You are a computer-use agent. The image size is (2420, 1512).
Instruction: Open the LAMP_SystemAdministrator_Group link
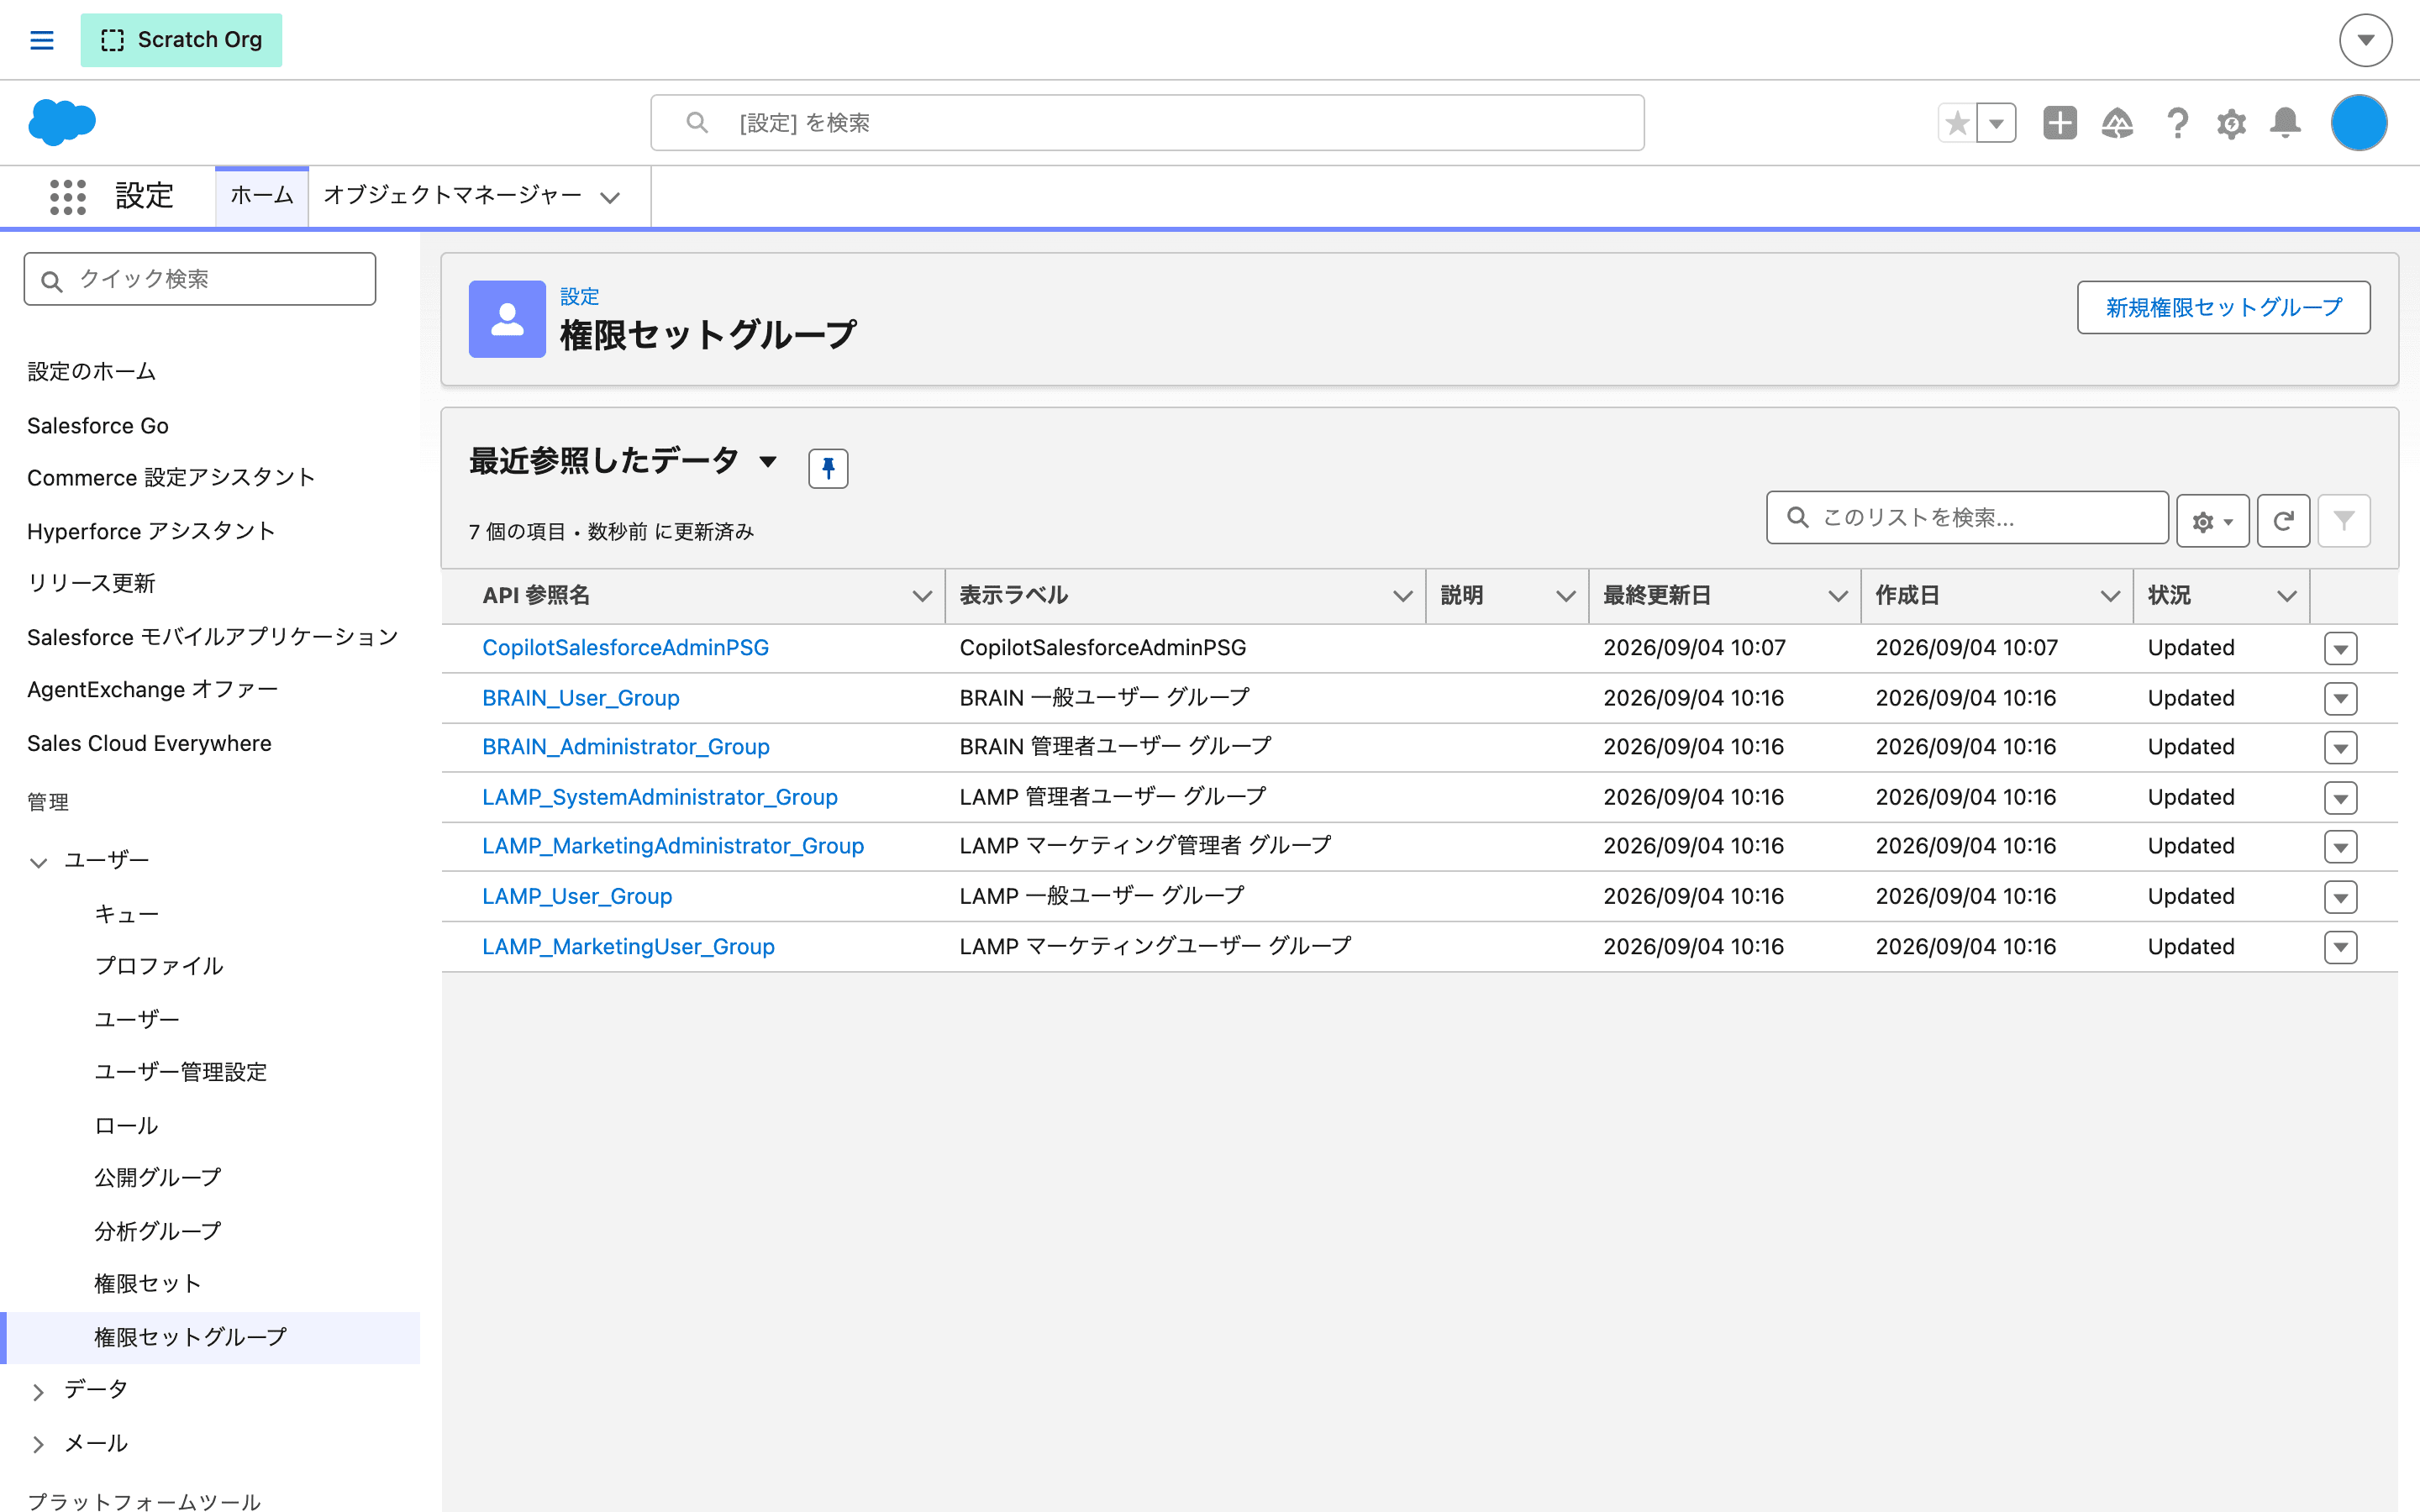click(659, 797)
